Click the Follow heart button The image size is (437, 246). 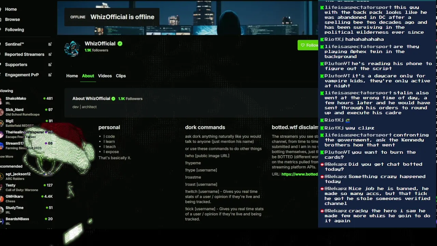pyautogui.click(x=308, y=45)
